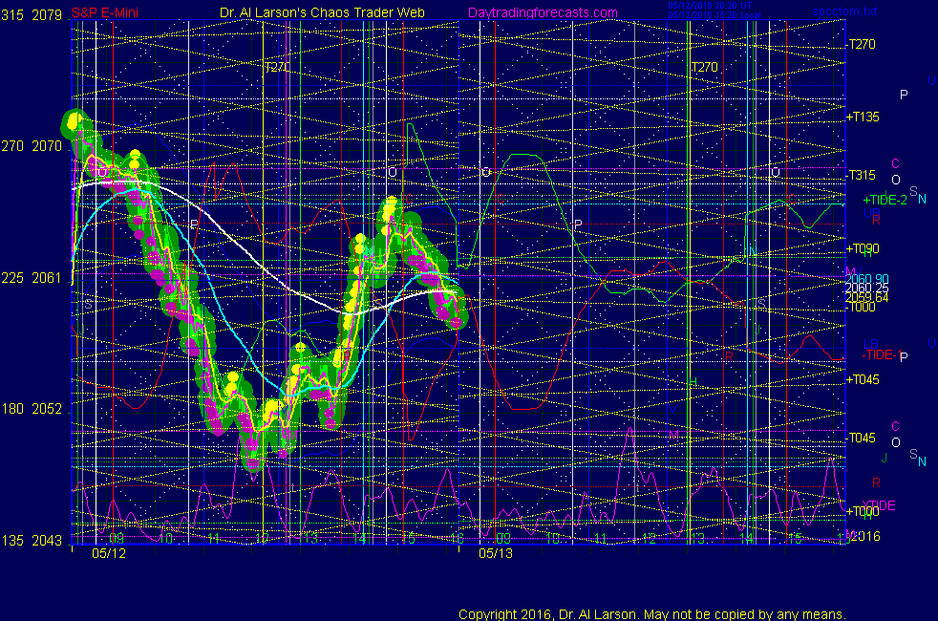Click the "Daytradingforecasts.com" text at the top

pos(543,12)
